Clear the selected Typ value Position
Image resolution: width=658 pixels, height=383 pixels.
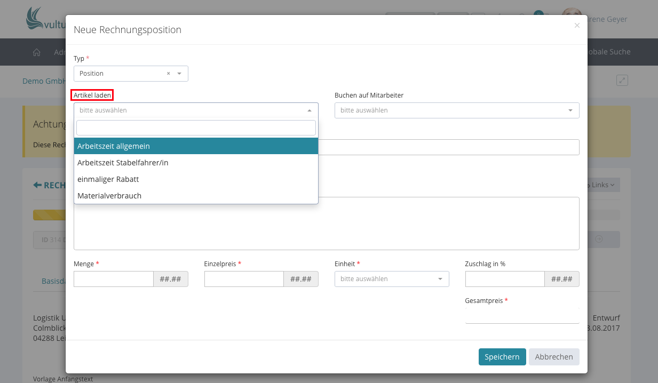coord(168,74)
